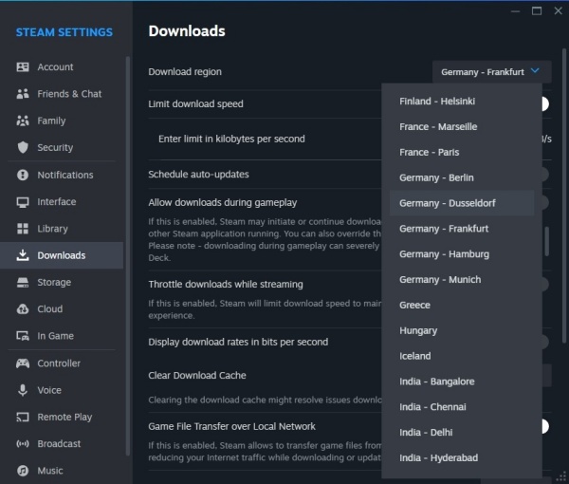Click the Downloads arrow icon in sidebar

(23, 255)
